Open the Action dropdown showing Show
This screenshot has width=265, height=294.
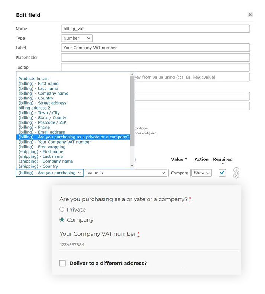[x=201, y=173]
